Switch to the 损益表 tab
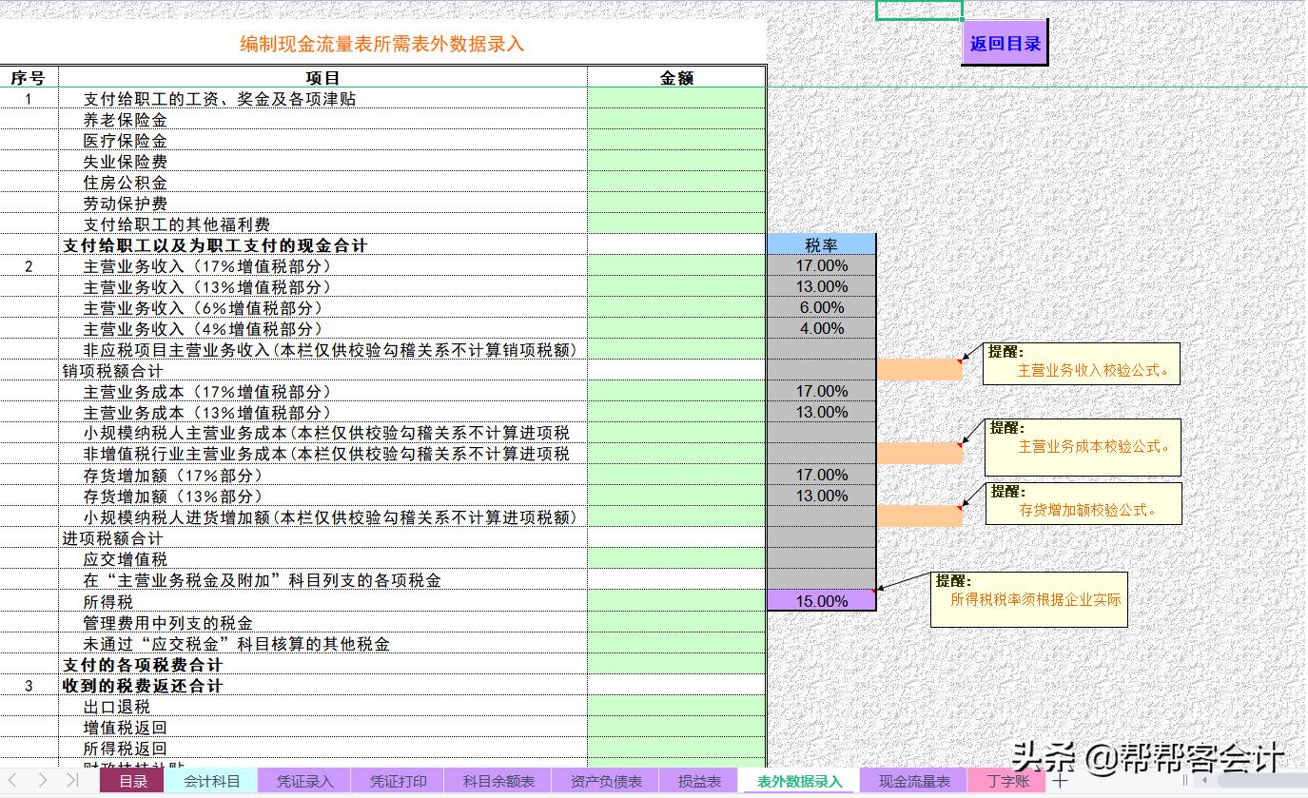 (x=699, y=780)
